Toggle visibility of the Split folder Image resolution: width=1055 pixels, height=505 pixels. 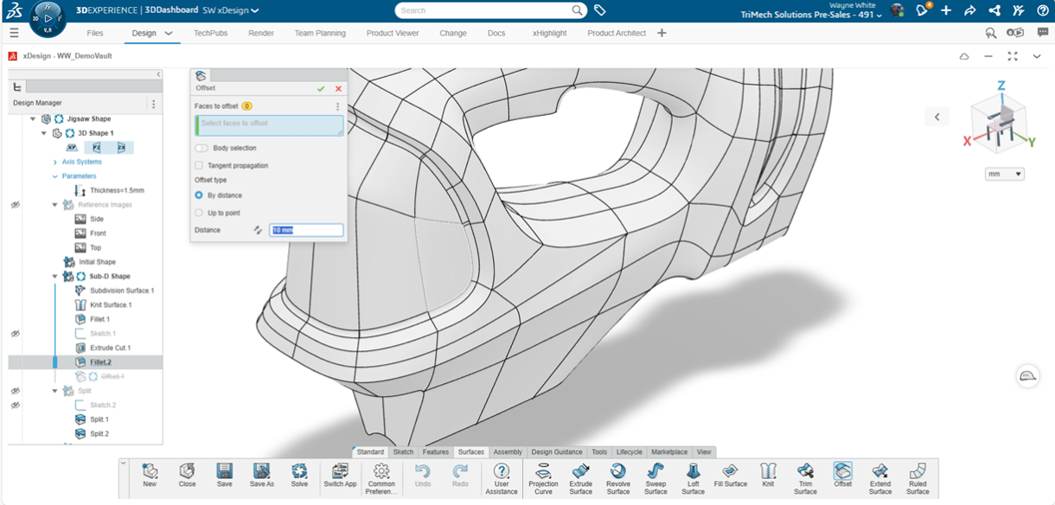(16, 391)
